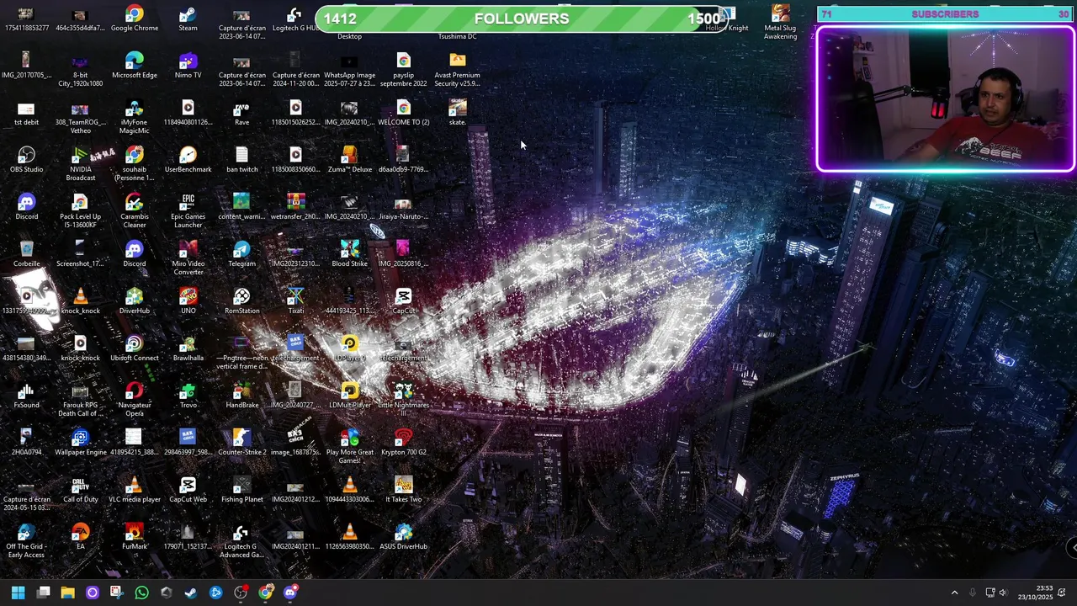The image size is (1077, 606).
Task: Open File Explorer from taskbar
Action: tap(68, 593)
